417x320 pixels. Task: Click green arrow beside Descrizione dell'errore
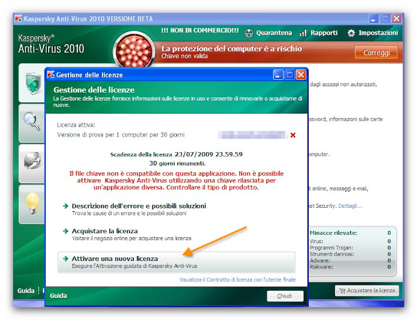[65, 206]
